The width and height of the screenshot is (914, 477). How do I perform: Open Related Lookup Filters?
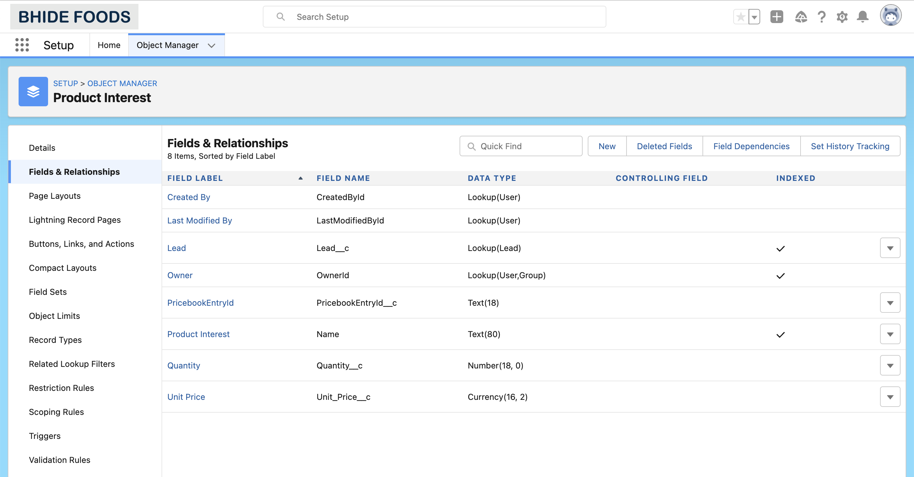72,364
